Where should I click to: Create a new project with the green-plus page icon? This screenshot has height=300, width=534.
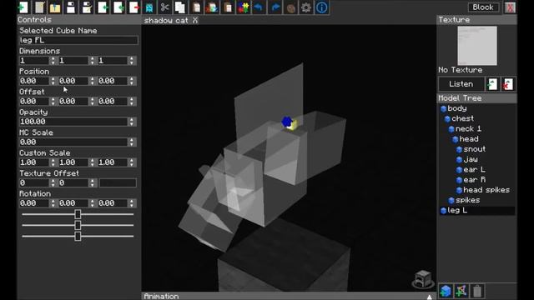[23, 7]
